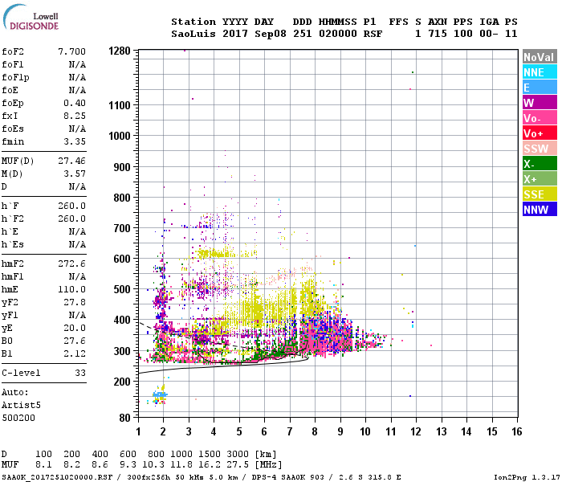Click the SAA0K_2017251020000.RSF file name

pos(57,477)
